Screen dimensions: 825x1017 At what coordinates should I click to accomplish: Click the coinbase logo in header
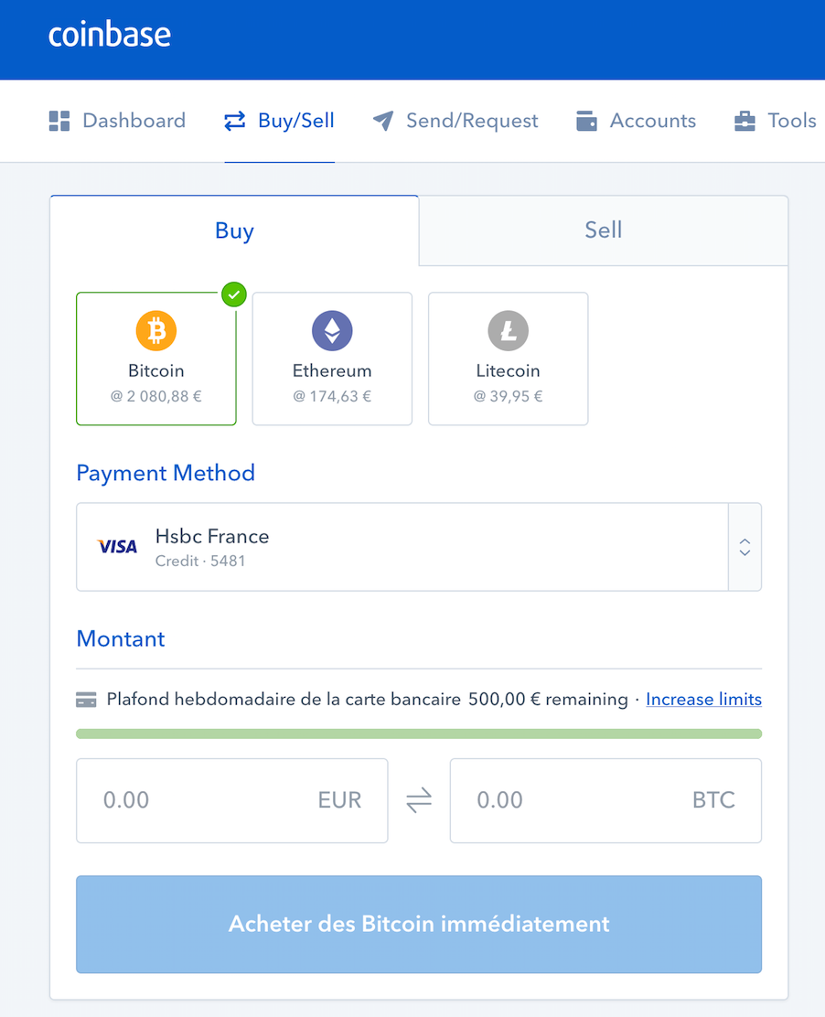point(110,35)
